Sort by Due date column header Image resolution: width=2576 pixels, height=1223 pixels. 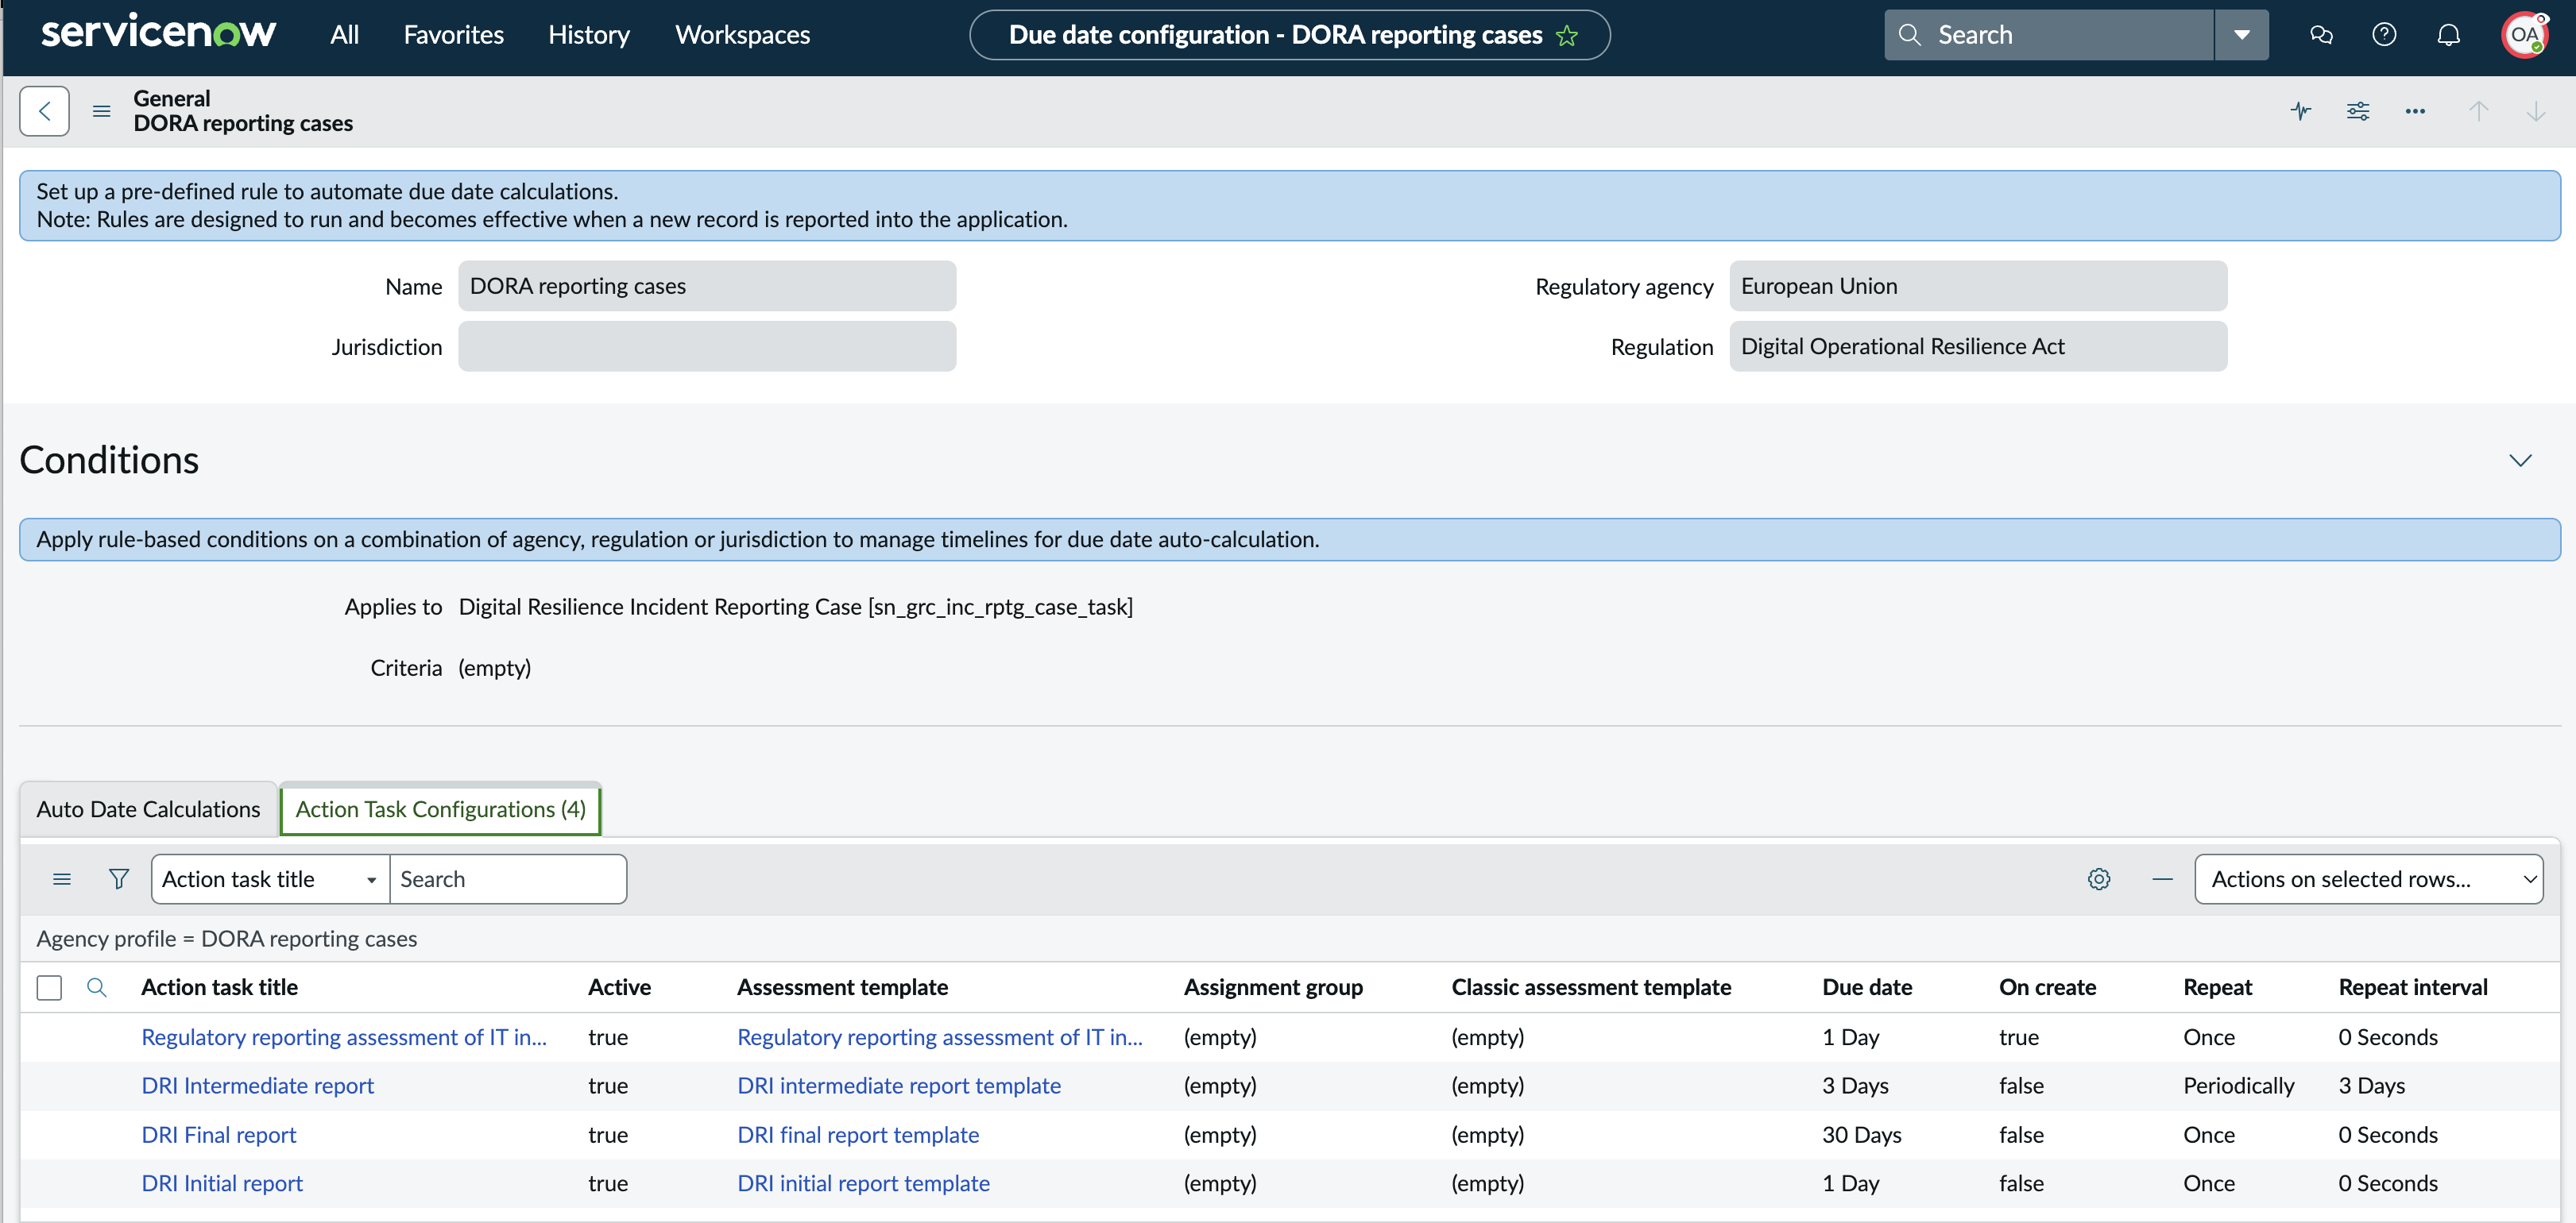(1867, 987)
